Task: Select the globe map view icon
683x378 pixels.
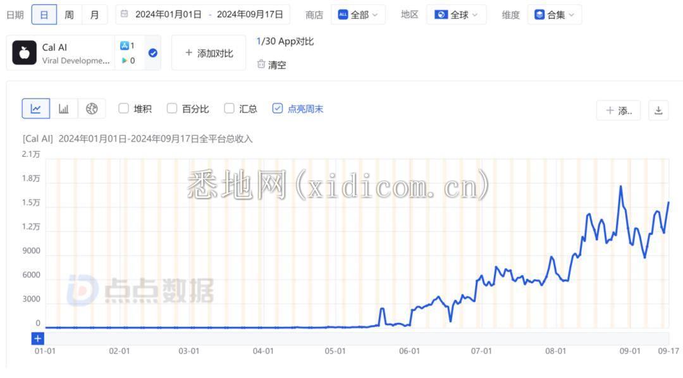Action: tap(92, 109)
